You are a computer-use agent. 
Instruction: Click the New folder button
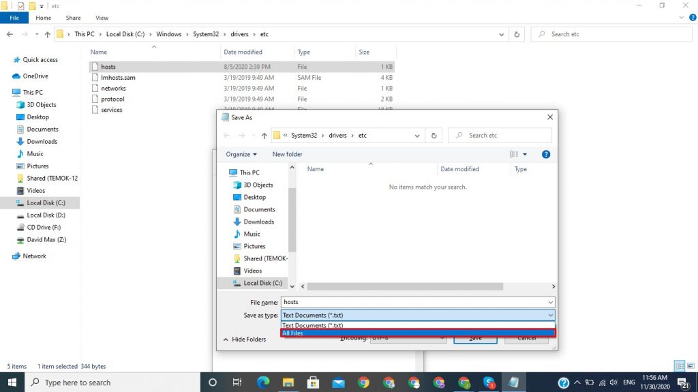tap(287, 154)
